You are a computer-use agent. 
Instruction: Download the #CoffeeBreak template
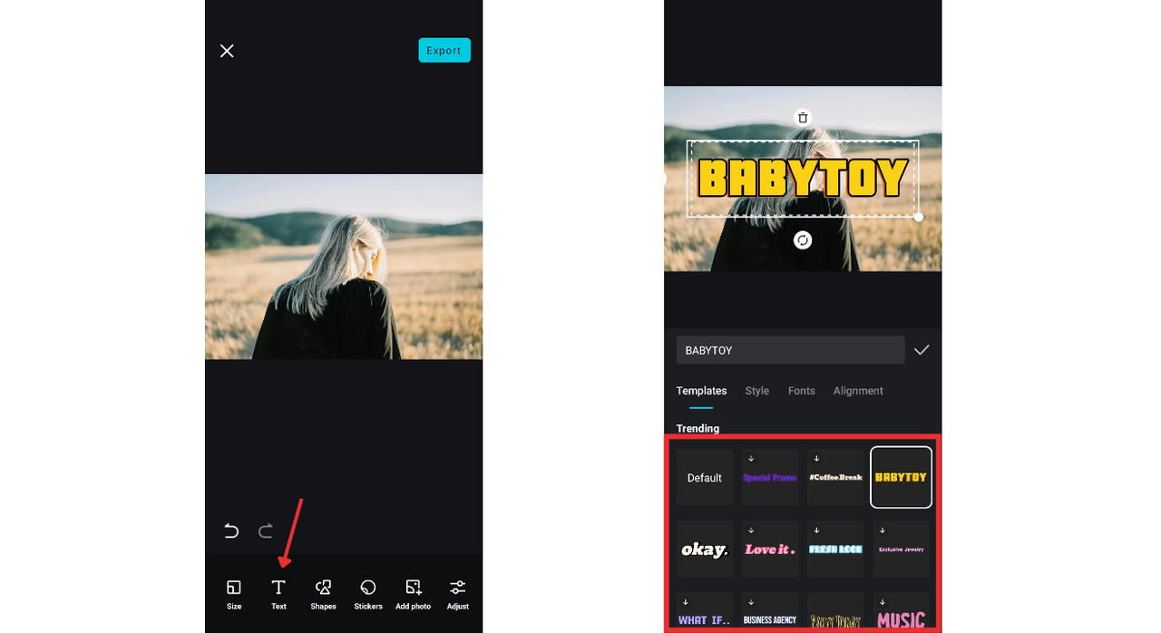click(815, 458)
